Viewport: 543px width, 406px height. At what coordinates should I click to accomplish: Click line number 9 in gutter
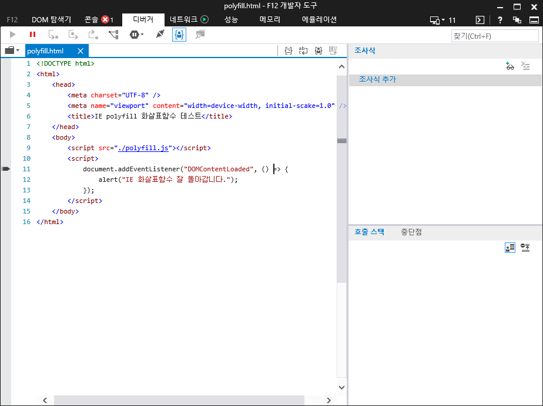(x=28, y=148)
